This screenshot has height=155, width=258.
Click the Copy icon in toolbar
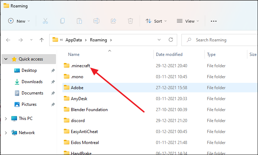tap(62, 21)
